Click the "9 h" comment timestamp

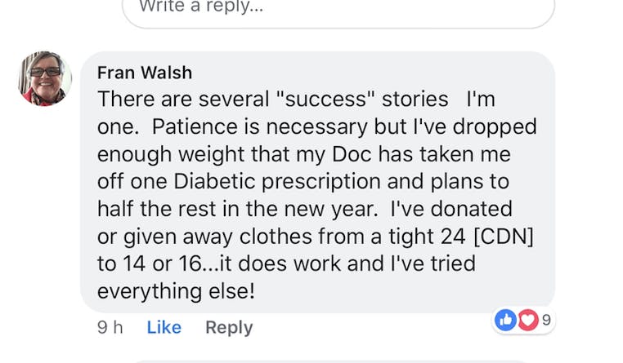pyautogui.click(x=110, y=327)
